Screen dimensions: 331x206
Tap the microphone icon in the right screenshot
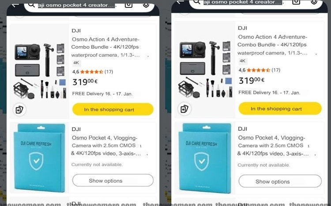[x=314, y=2]
